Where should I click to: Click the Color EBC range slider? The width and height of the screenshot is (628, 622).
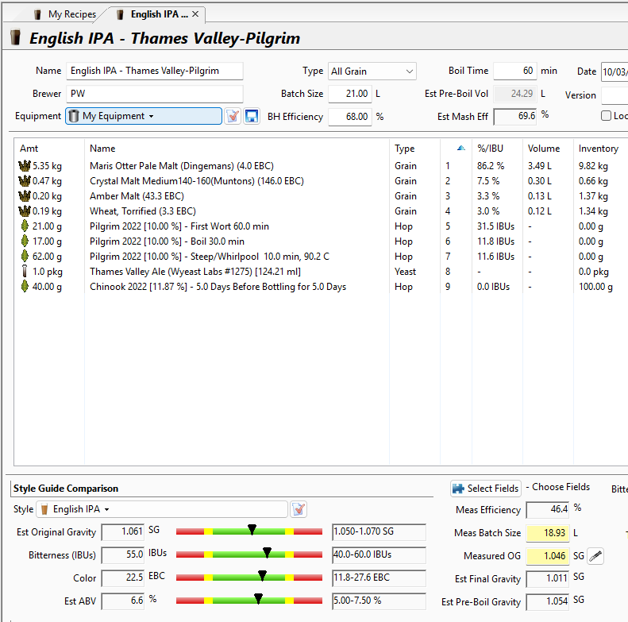249,578
